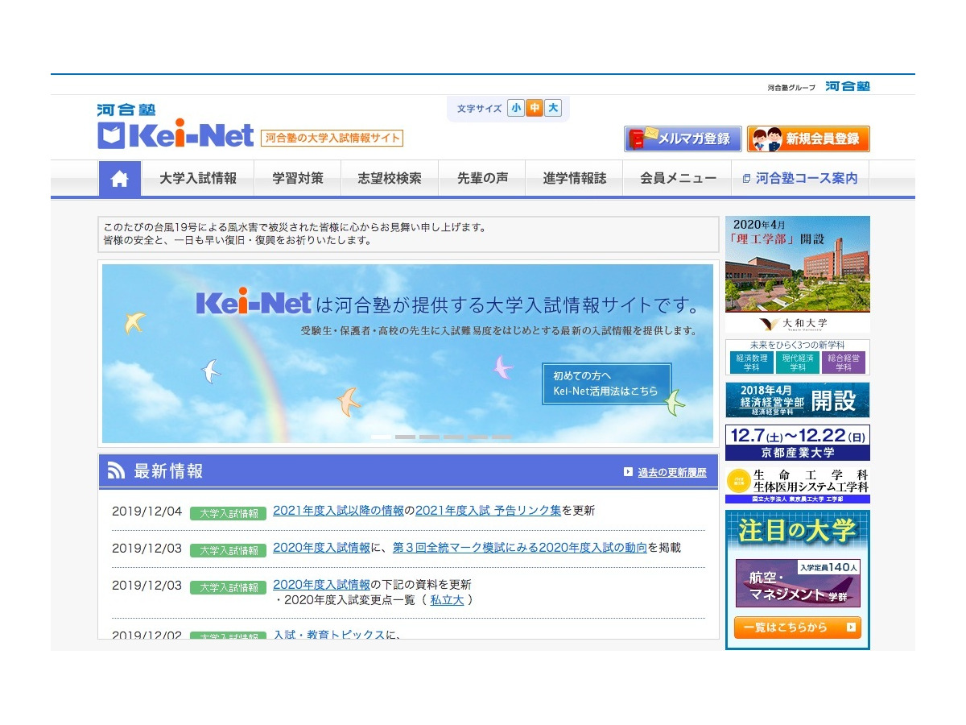The width and height of the screenshot is (966, 725).
Task: Click the 河合塾 group logo at top right
Action: click(847, 86)
